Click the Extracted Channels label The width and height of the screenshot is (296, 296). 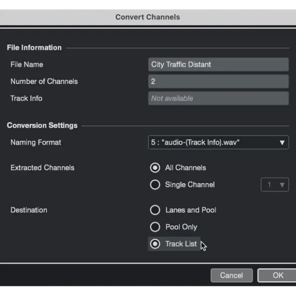[x=42, y=168]
